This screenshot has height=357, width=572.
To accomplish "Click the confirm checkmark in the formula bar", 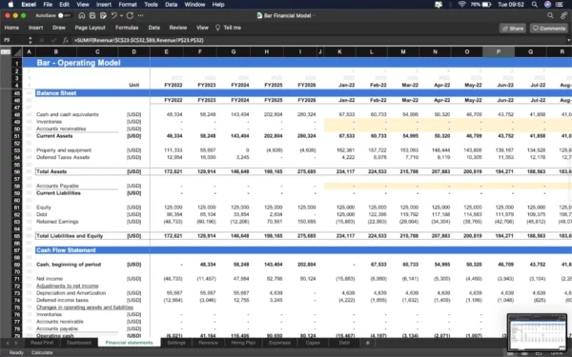I will [x=53, y=40].
